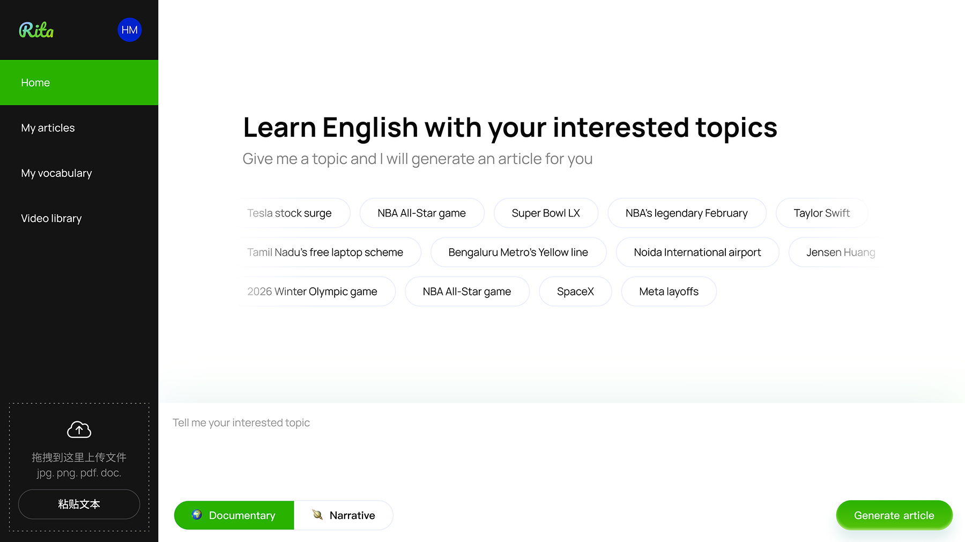Select the Taylor Swift topic chip
Screen dimensions: 965x542
821,213
